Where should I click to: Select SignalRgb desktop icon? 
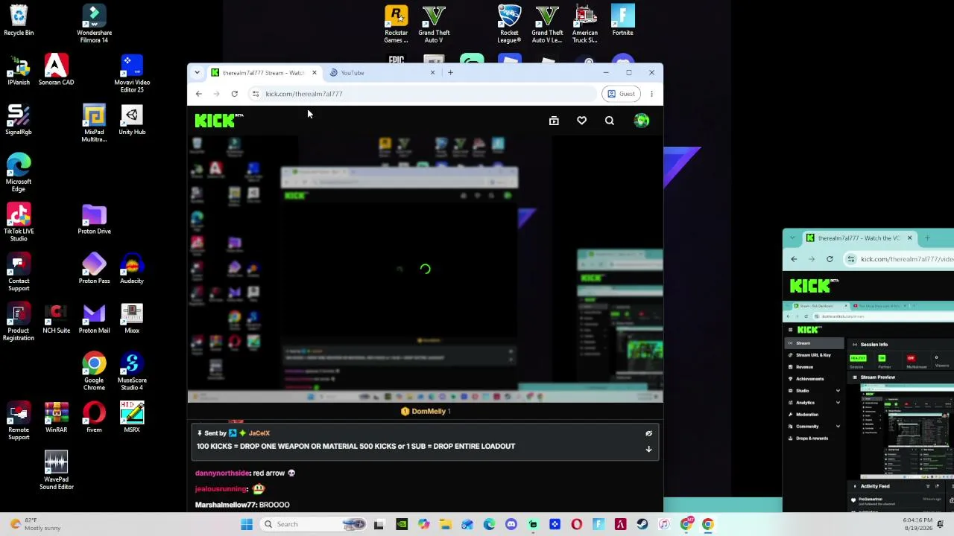[x=19, y=121]
